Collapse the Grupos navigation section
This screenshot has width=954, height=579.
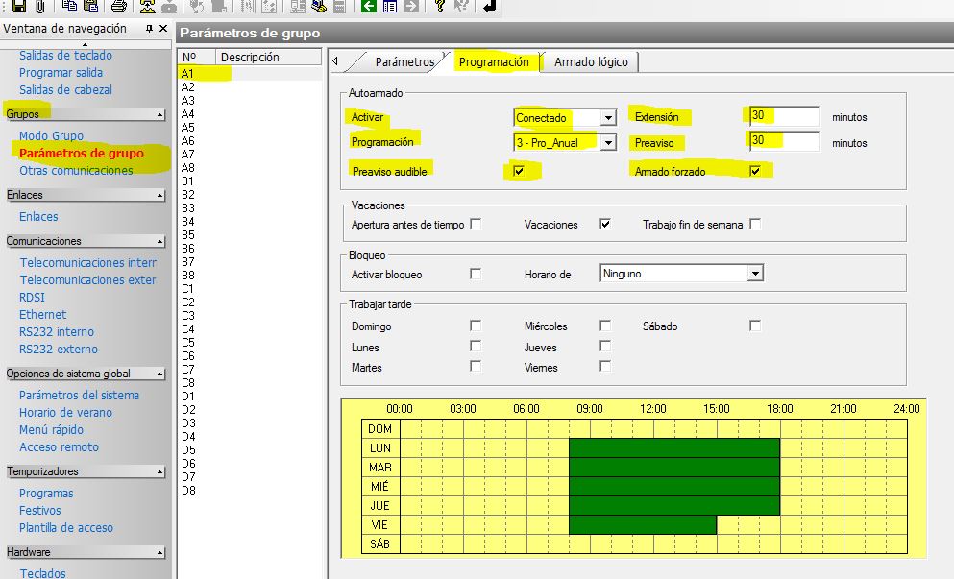[x=159, y=114]
